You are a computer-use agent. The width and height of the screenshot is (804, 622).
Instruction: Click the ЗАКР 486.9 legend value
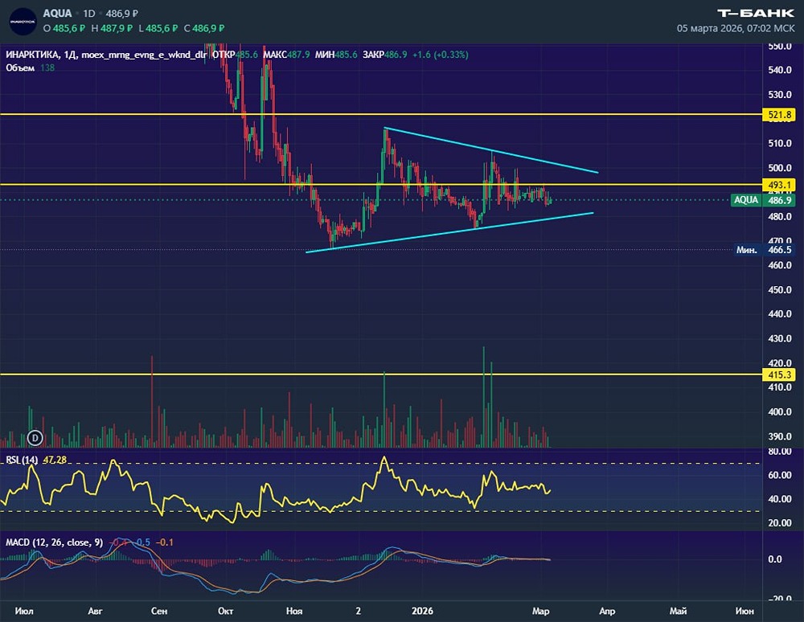coord(384,55)
